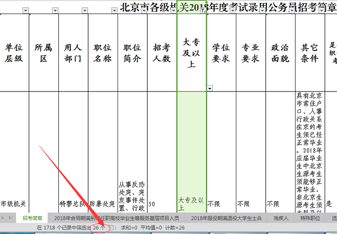
Task: Select the 专业要求 header cell
Action: 251,53
